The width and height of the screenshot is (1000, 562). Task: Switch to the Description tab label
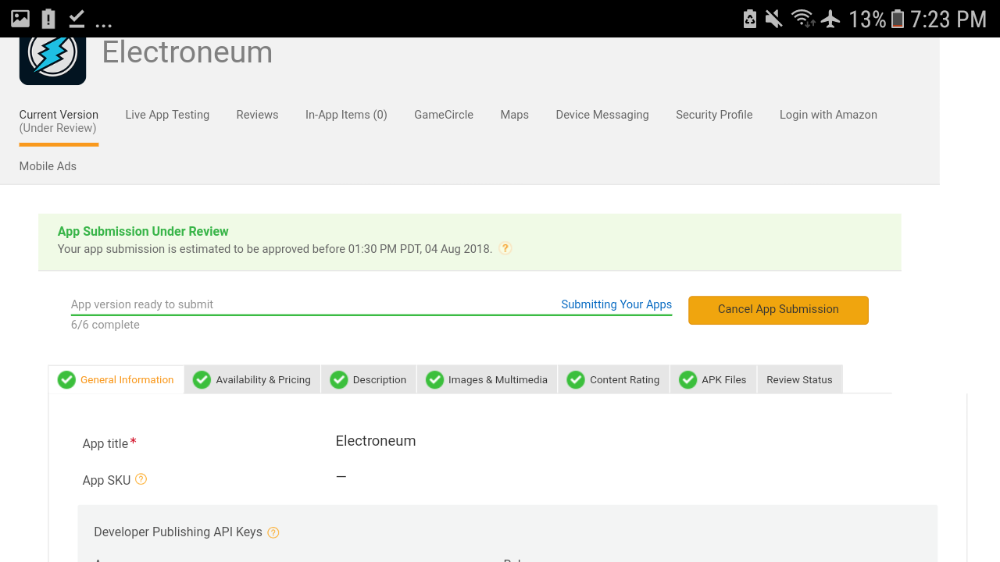[380, 380]
